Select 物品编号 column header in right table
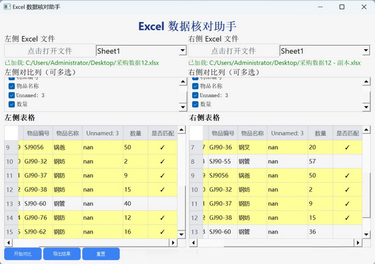375x264 pixels. (x=223, y=133)
